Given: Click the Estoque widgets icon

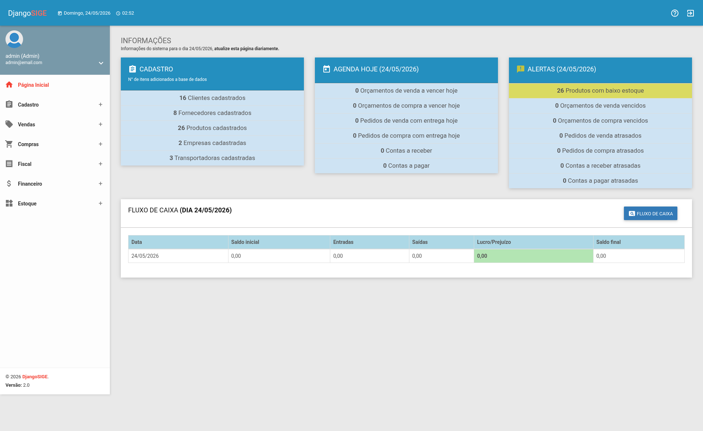Looking at the screenshot, I should coord(9,203).
